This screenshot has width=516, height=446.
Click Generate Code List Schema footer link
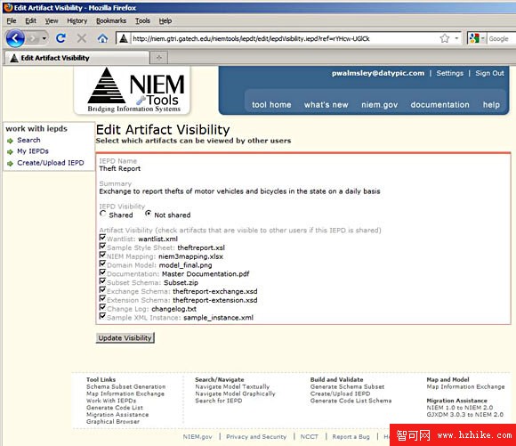[351, 401]
